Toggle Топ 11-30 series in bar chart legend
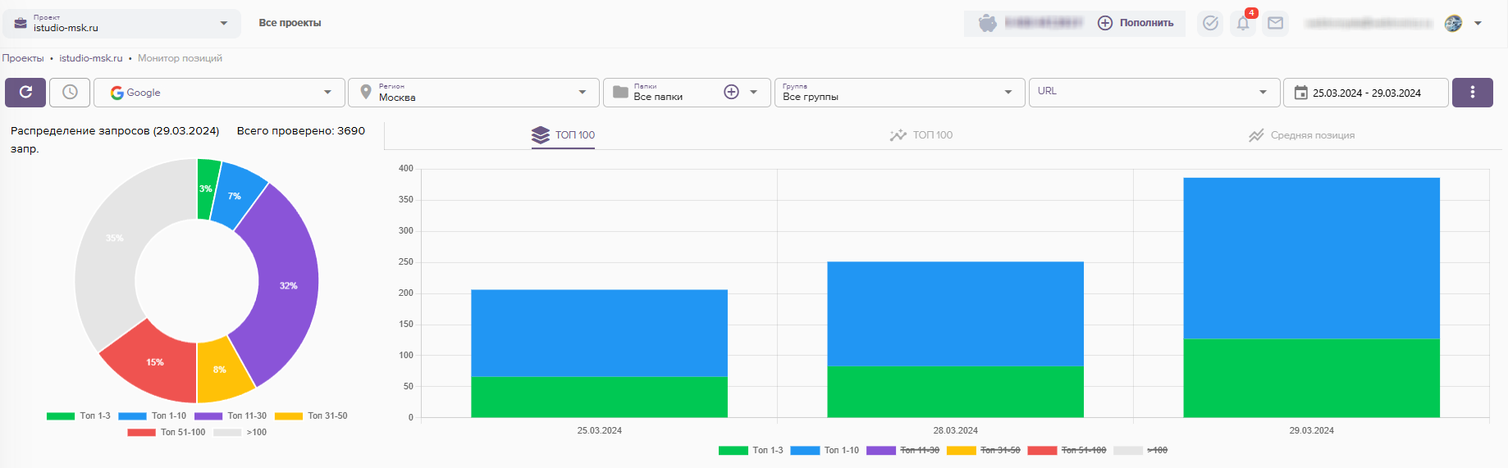This screenshot has height=468, width=1508. [x=903, y=450]
